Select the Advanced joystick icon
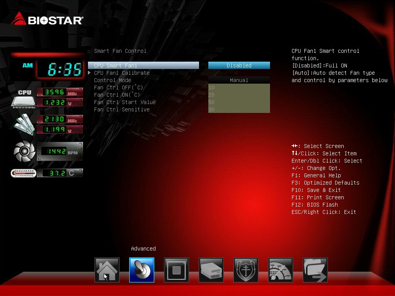This screenshot has width=395, height=296. pyautogui.click(x=142, y=270)
